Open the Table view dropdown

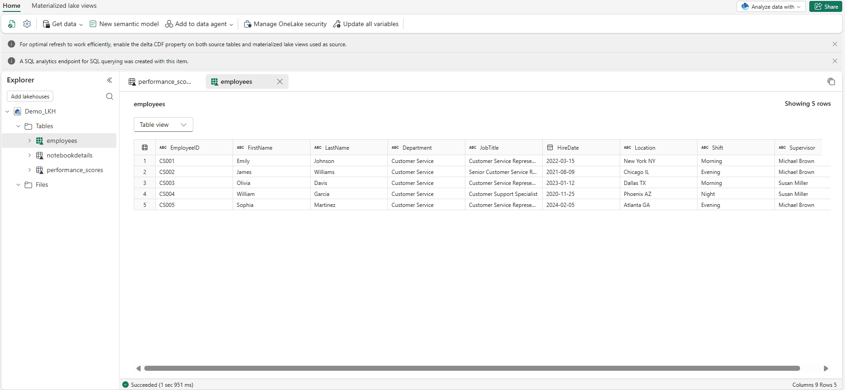point(164,125)
